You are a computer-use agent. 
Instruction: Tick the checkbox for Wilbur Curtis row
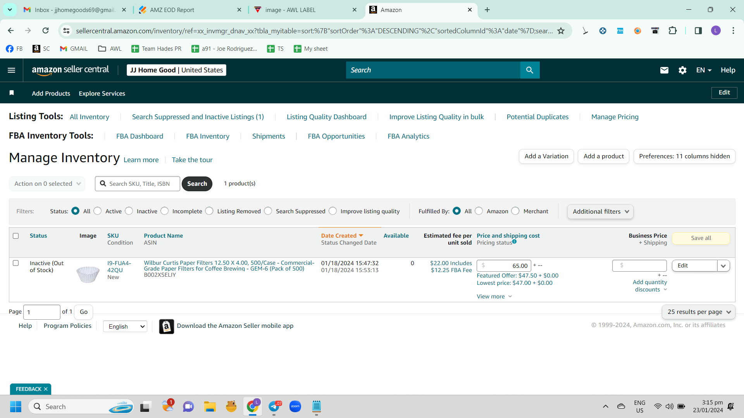coord(16,263)
